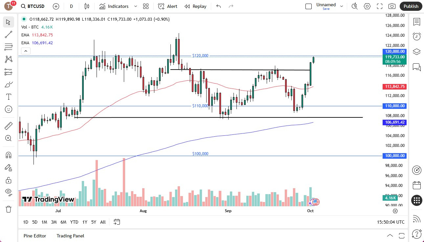Enable magnet mode for drawings
424x242 pixels.
pyautogui.click(x=8, y=155)
